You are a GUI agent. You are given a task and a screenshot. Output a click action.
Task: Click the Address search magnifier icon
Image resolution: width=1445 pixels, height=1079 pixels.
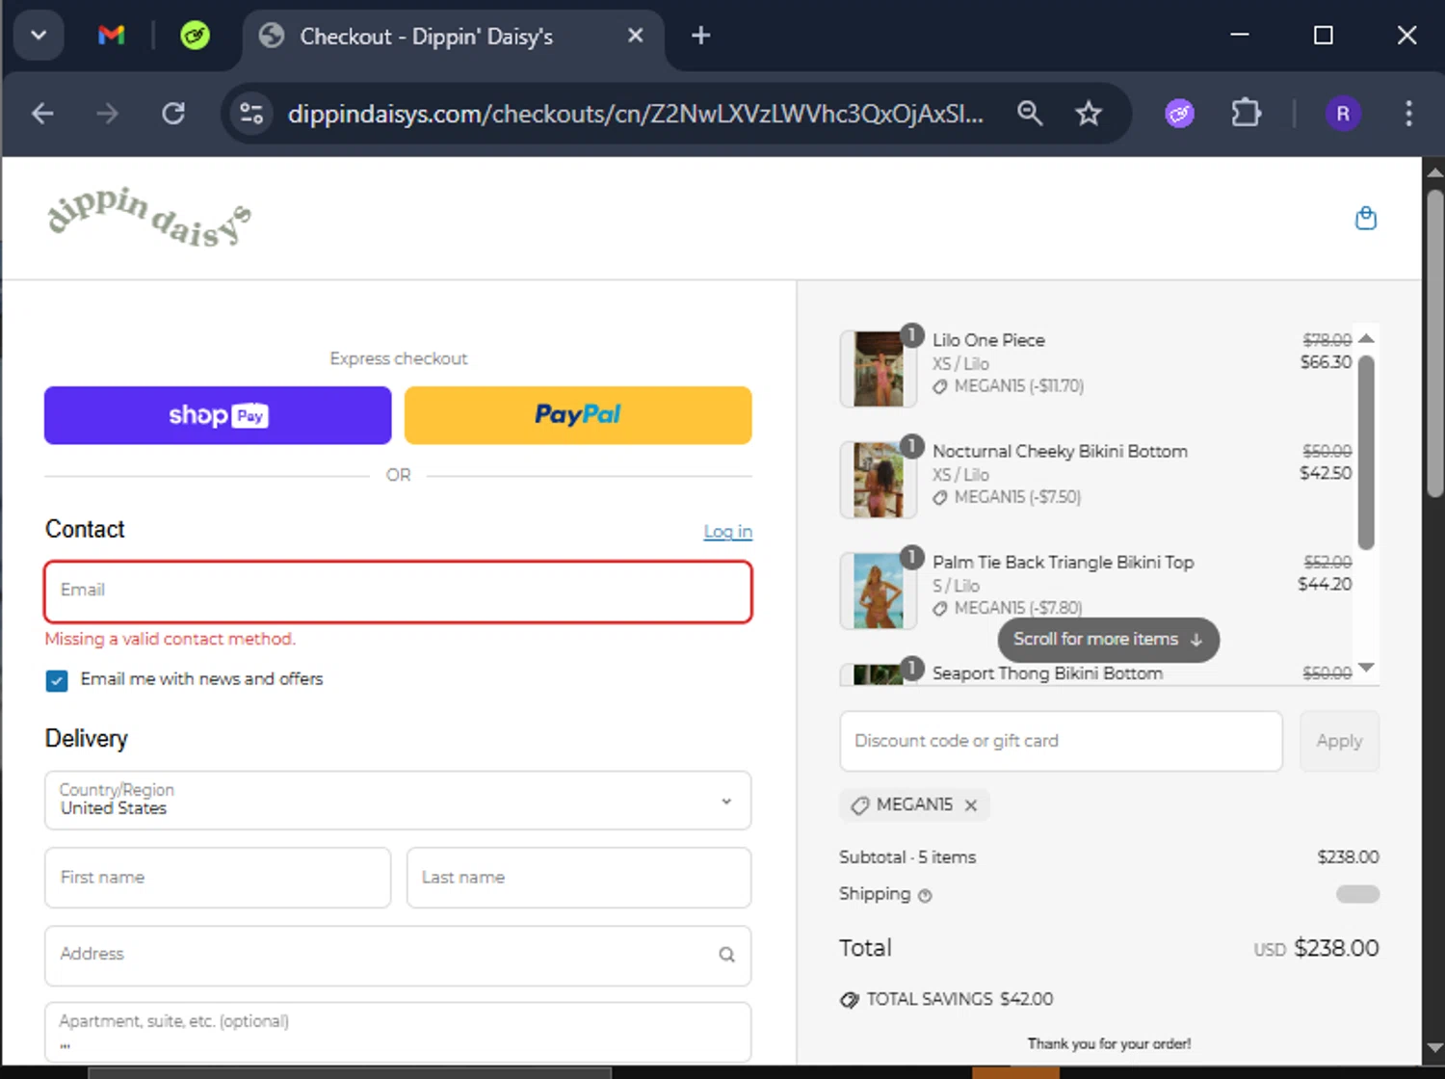click(x=726, y=955)
